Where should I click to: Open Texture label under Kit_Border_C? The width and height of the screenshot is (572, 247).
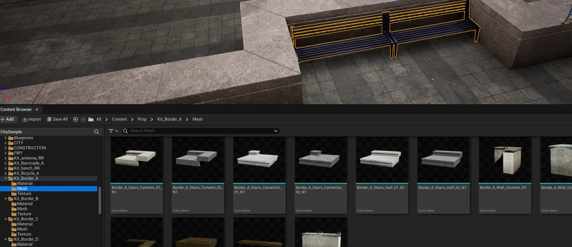24,234
